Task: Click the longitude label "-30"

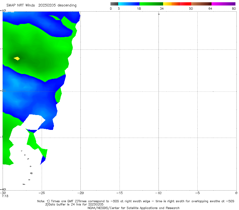Action: [3, 193]
